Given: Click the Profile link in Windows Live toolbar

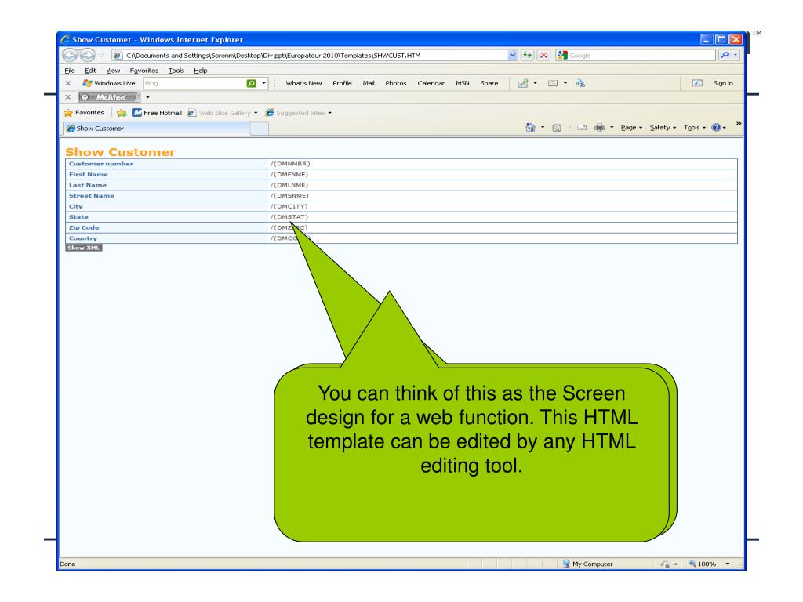Looking at the screenshot, I should coord(342,83).
